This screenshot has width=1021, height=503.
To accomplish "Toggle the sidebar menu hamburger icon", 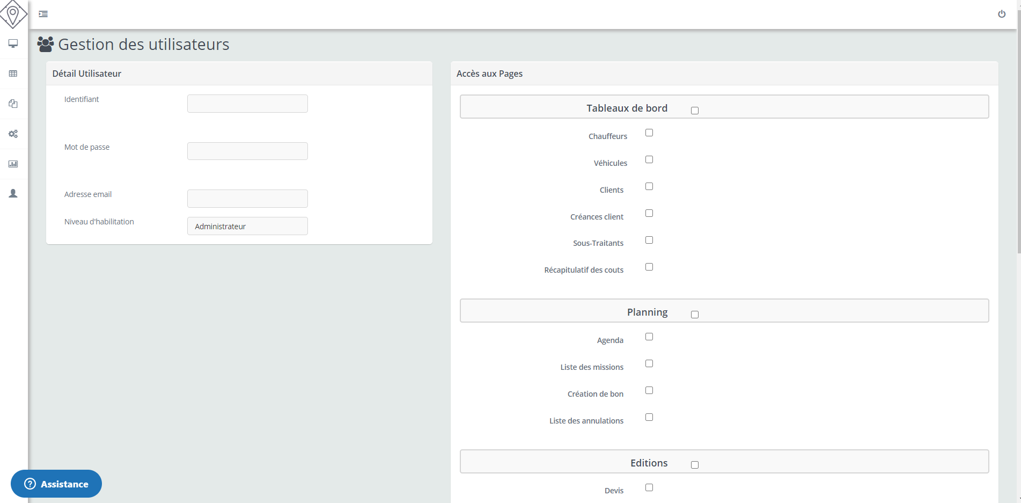I will point(43,14).
